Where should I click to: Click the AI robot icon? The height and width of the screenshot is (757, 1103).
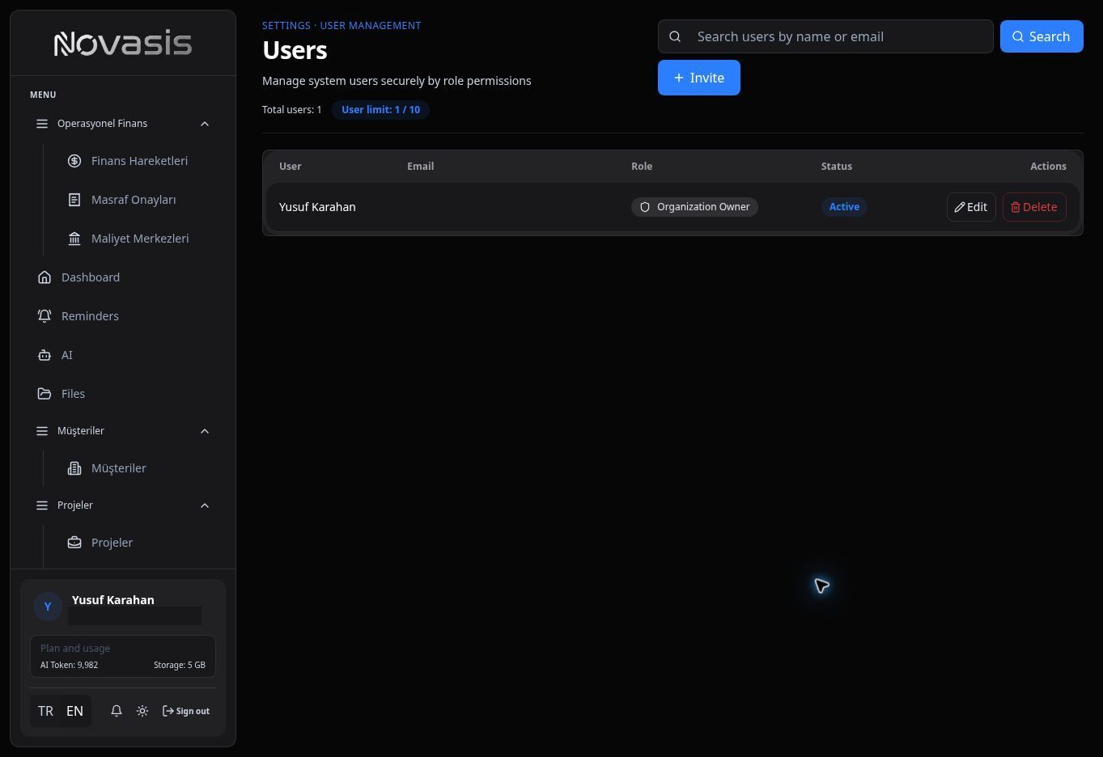45,355
